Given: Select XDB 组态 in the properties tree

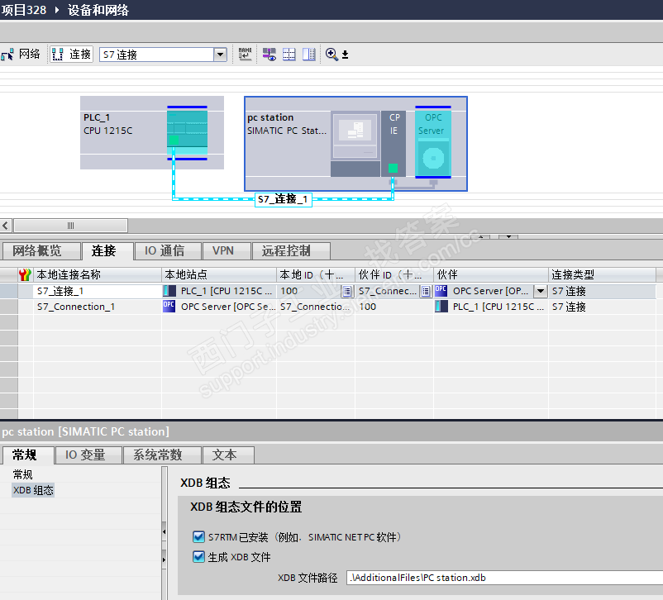Looking at the screenshot, I should coord(33,490).
